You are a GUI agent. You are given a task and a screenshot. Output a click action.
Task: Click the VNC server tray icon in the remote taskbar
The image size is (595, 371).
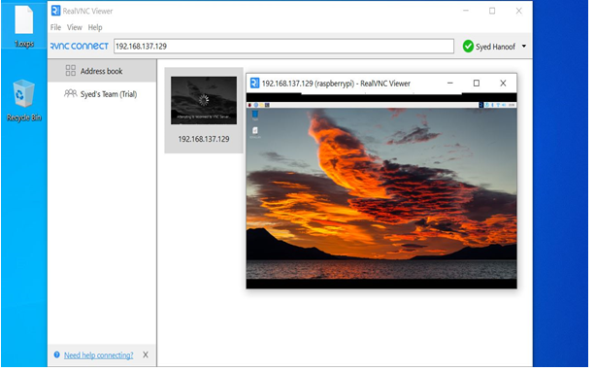pyautogui.click(x=481, y=105)
